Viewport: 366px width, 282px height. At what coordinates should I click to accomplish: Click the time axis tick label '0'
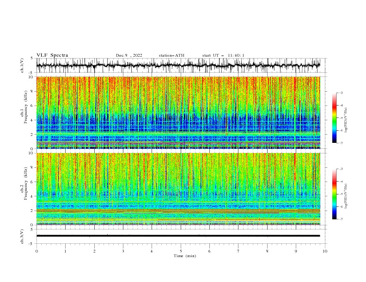(37, 251)
